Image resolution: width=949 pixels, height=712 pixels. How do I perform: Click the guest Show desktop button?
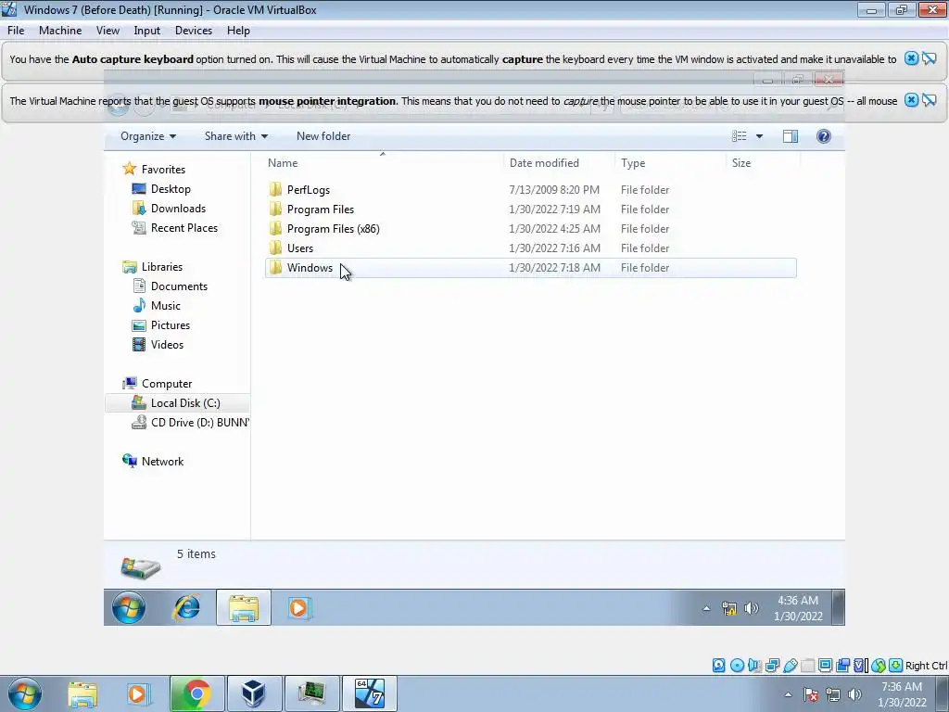coord(838,608)
